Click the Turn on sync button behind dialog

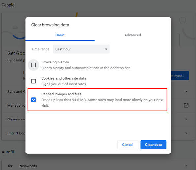pos(180,76)
